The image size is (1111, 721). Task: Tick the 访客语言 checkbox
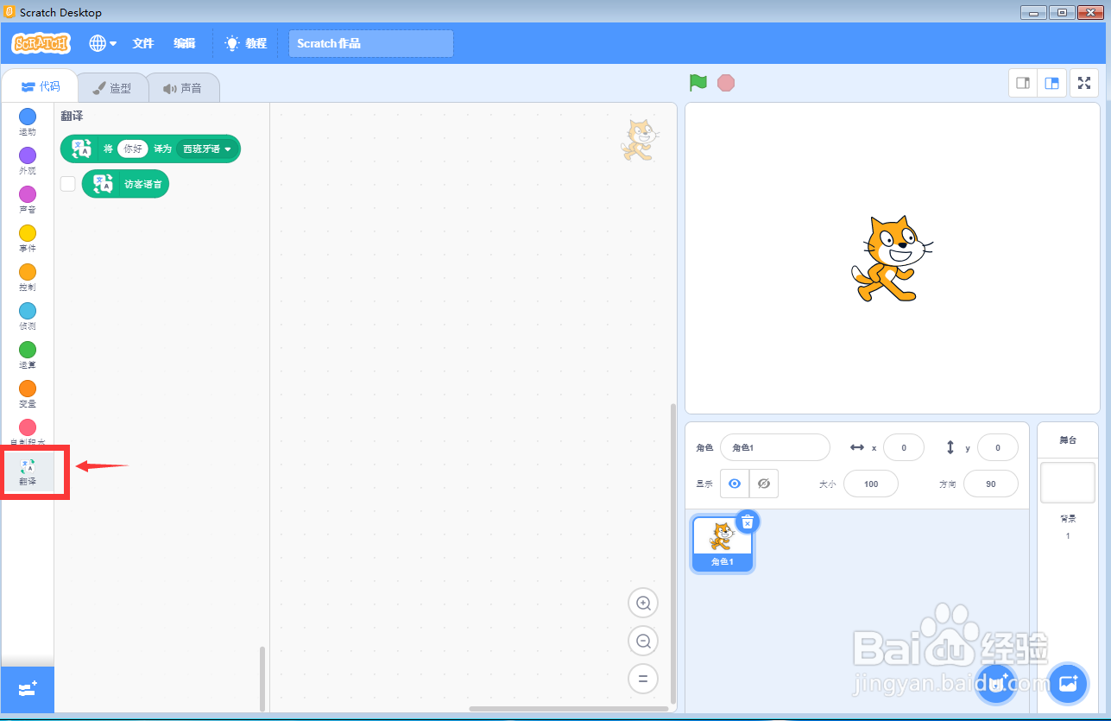(68, 183)
